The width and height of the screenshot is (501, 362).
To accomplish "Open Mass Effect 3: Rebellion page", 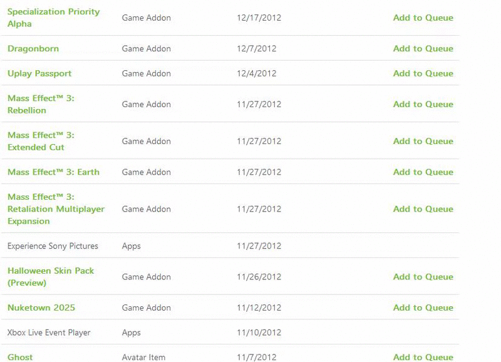I will click(41, 104).
